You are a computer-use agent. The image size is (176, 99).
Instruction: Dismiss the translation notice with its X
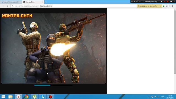click(x=160, y=6)
